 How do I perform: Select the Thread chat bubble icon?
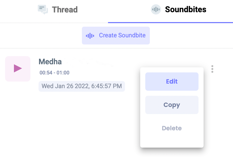(x=43, y=9)
